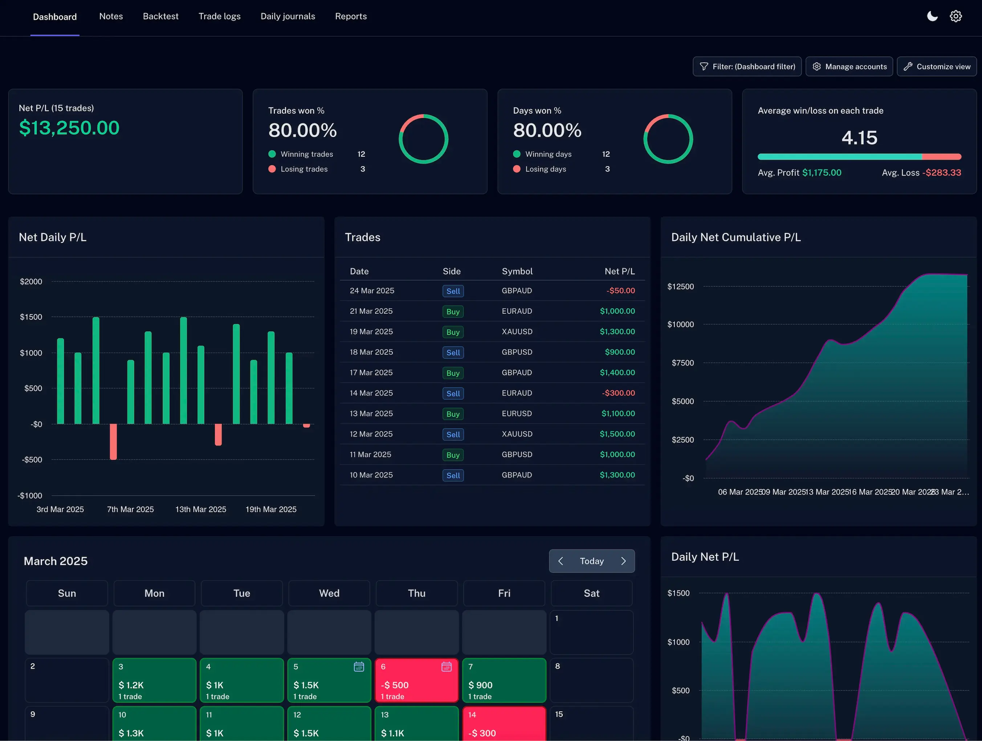Select the 24 Mar 2025 GBPAUD trade row

[x=492, y=291]
